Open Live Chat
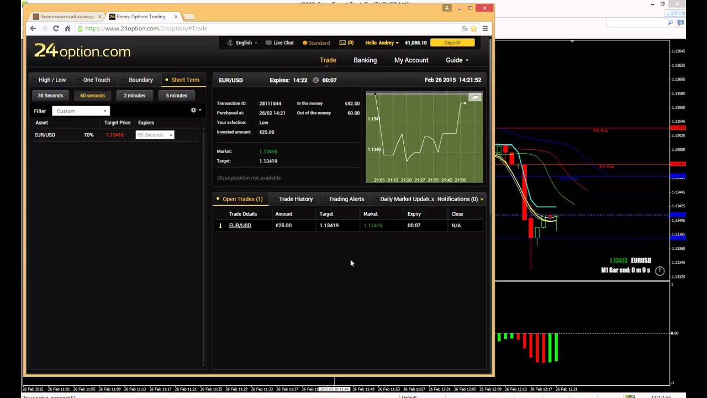The width and height of the screenshot is (707, 398). (x=279, y=43)
